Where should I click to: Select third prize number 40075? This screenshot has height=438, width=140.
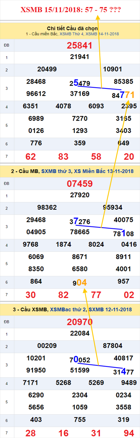(124, 220)
